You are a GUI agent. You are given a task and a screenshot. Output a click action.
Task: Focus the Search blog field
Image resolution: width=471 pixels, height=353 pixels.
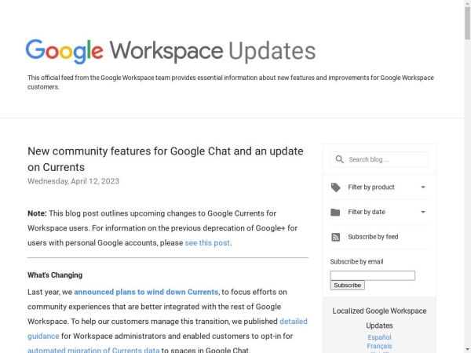click(x=379, y=159)
